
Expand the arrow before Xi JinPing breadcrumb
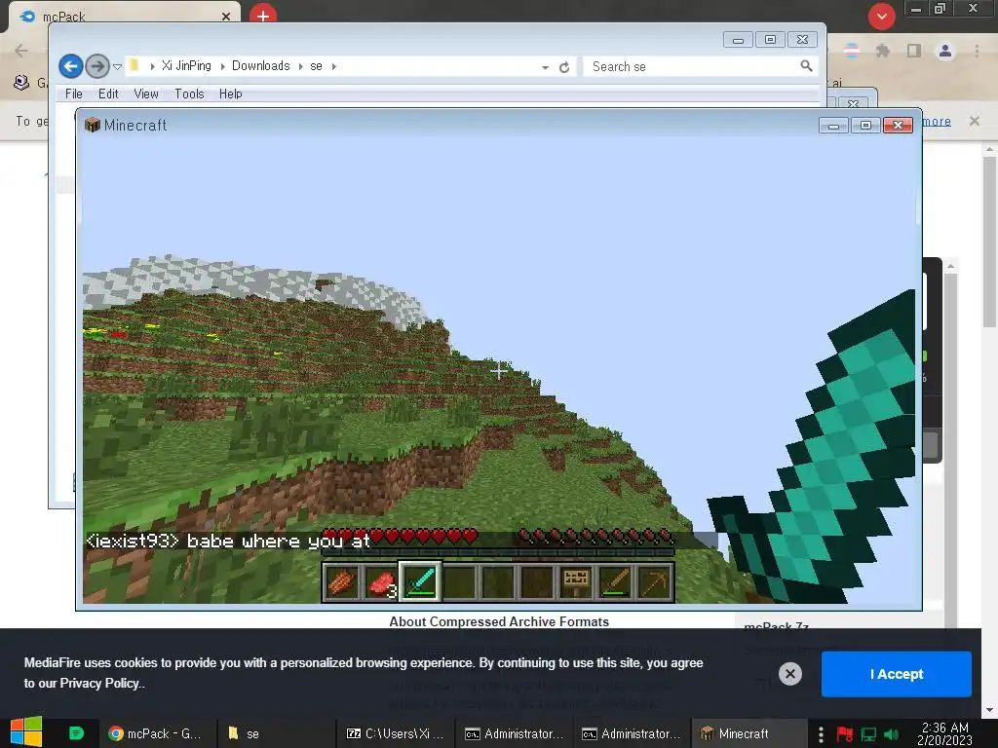coord(153,66)
